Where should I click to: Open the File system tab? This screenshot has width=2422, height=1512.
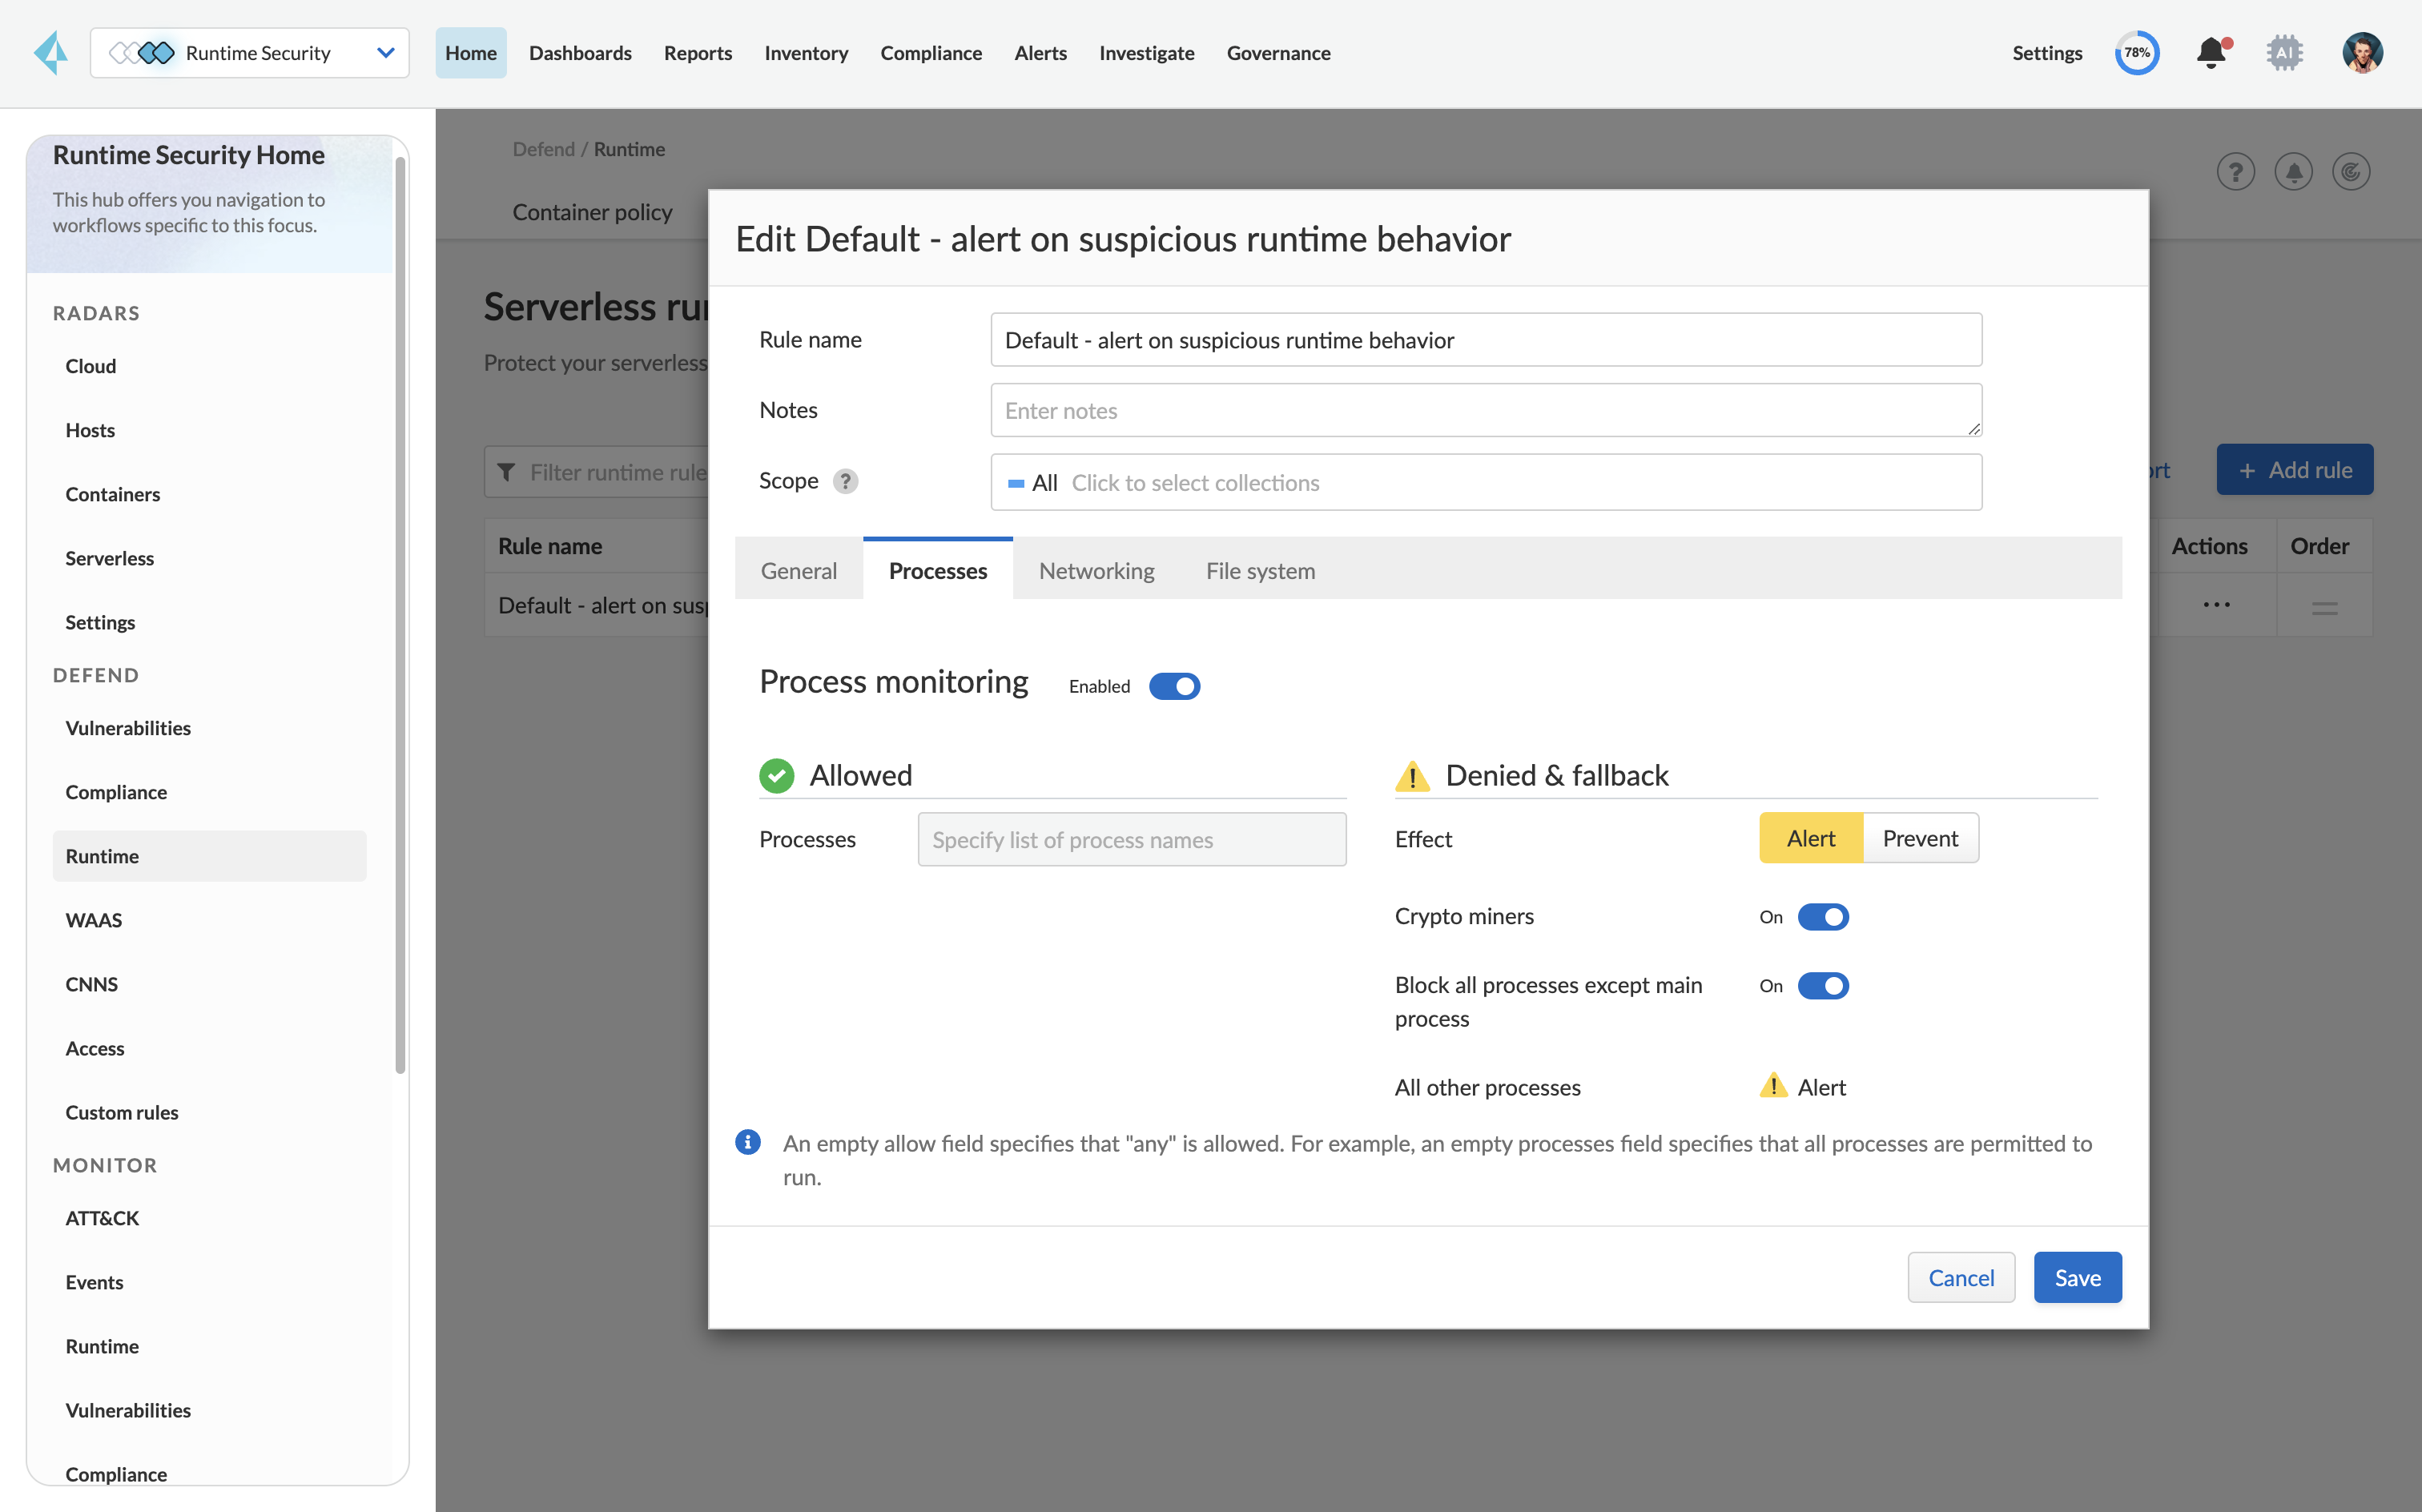(x=1260, y=571)
